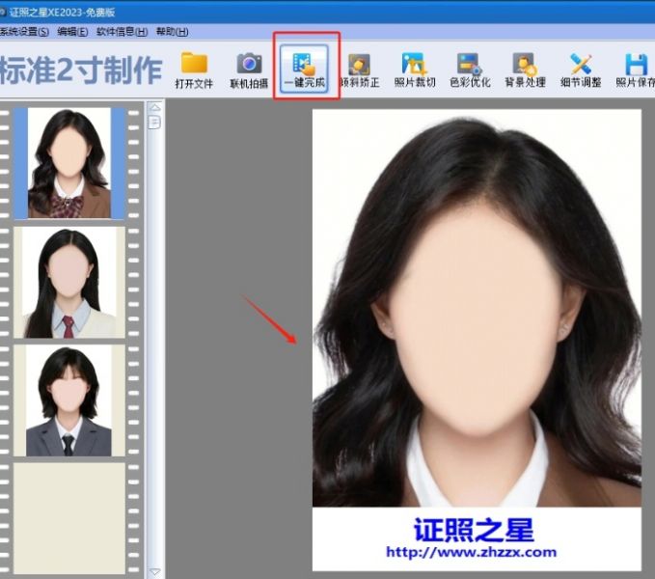
Task: Click the filmstrip scrollbar handle
Action: [154, 122]
